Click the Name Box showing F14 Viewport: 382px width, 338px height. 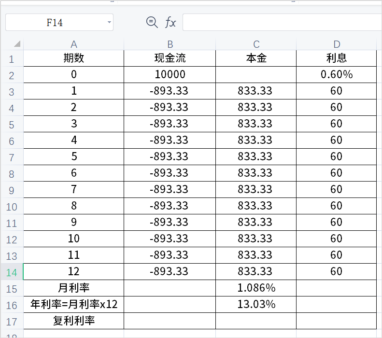point(59,22)
